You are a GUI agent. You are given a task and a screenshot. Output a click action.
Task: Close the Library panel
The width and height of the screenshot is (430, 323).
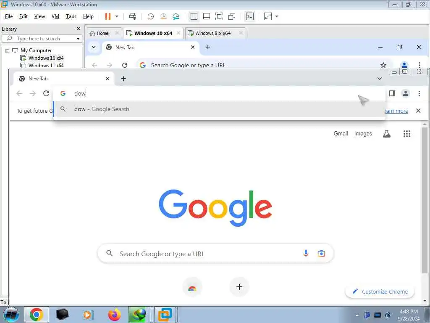pyautogui.click(x=79, y=29)
